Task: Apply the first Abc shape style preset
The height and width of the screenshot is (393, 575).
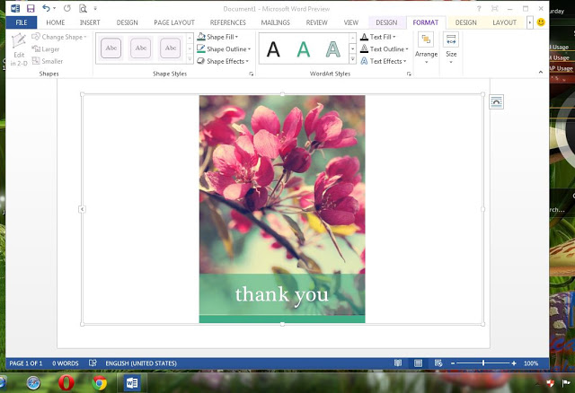Action: pyautogui.click(x=111, y=48)
